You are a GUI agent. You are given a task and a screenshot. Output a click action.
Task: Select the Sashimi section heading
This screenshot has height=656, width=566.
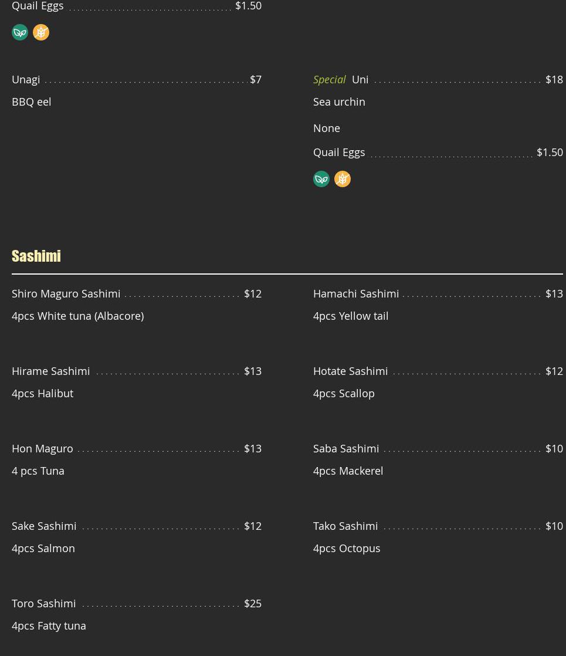pos(36,256)
